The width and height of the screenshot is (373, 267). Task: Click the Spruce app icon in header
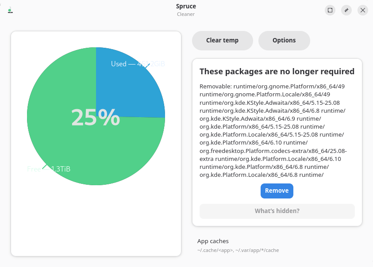coord(10,10)
